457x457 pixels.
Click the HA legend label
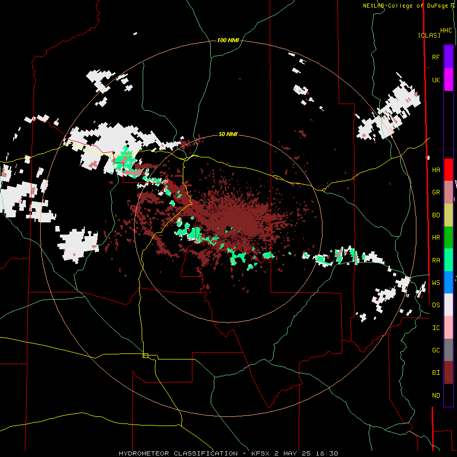(x=436, y=170)
